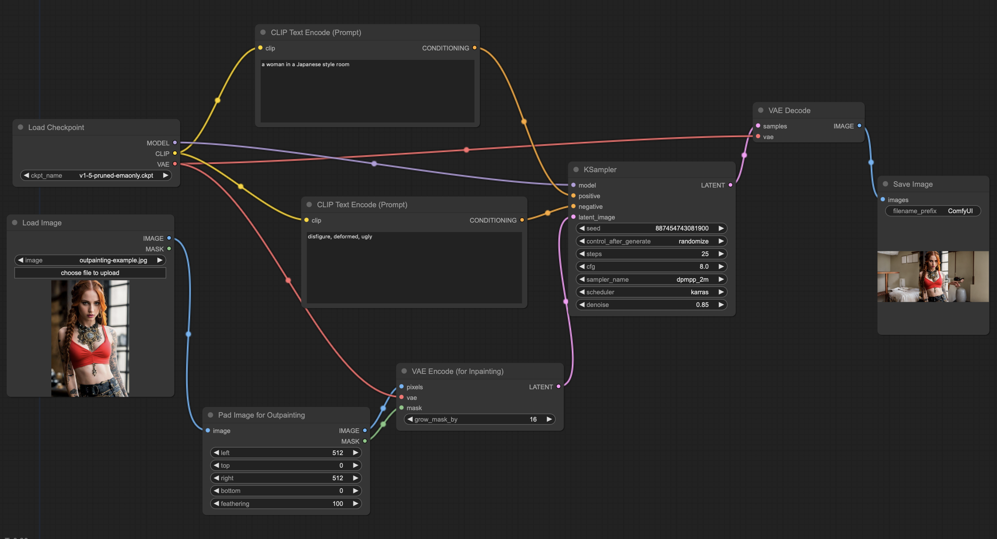Viewport: 997px width, 539px height.
Task: Click the negative prompt text disfigure, deformed, ugly
Action: point(340,236)
